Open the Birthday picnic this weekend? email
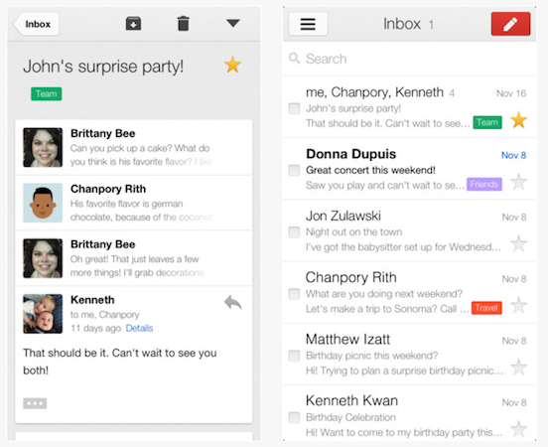This screenshot has width=548, height=447. click(x=410, y=355)
